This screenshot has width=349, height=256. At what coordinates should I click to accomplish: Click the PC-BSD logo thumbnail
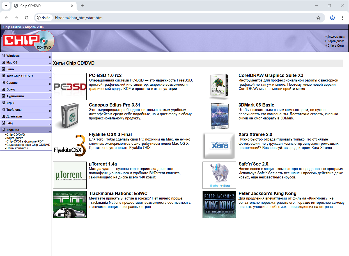pyautogui.click(x=70, y=87)
